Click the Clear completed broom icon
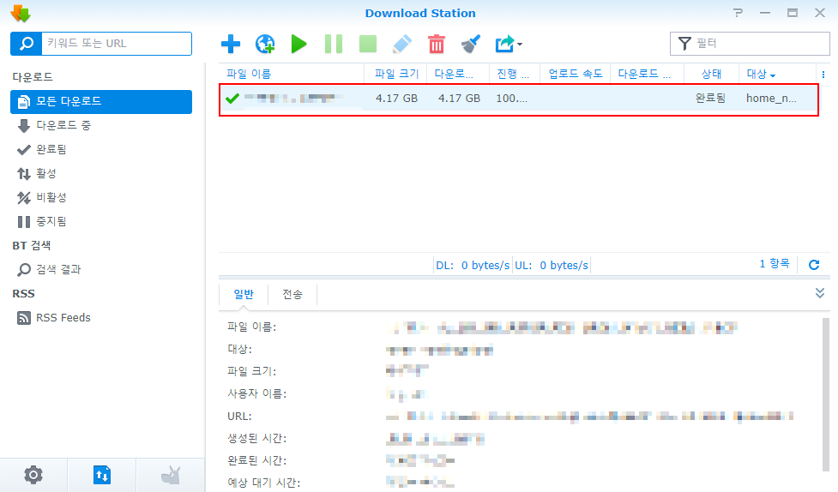The height and width of the screenshot is (492, 838). [471, 44]
